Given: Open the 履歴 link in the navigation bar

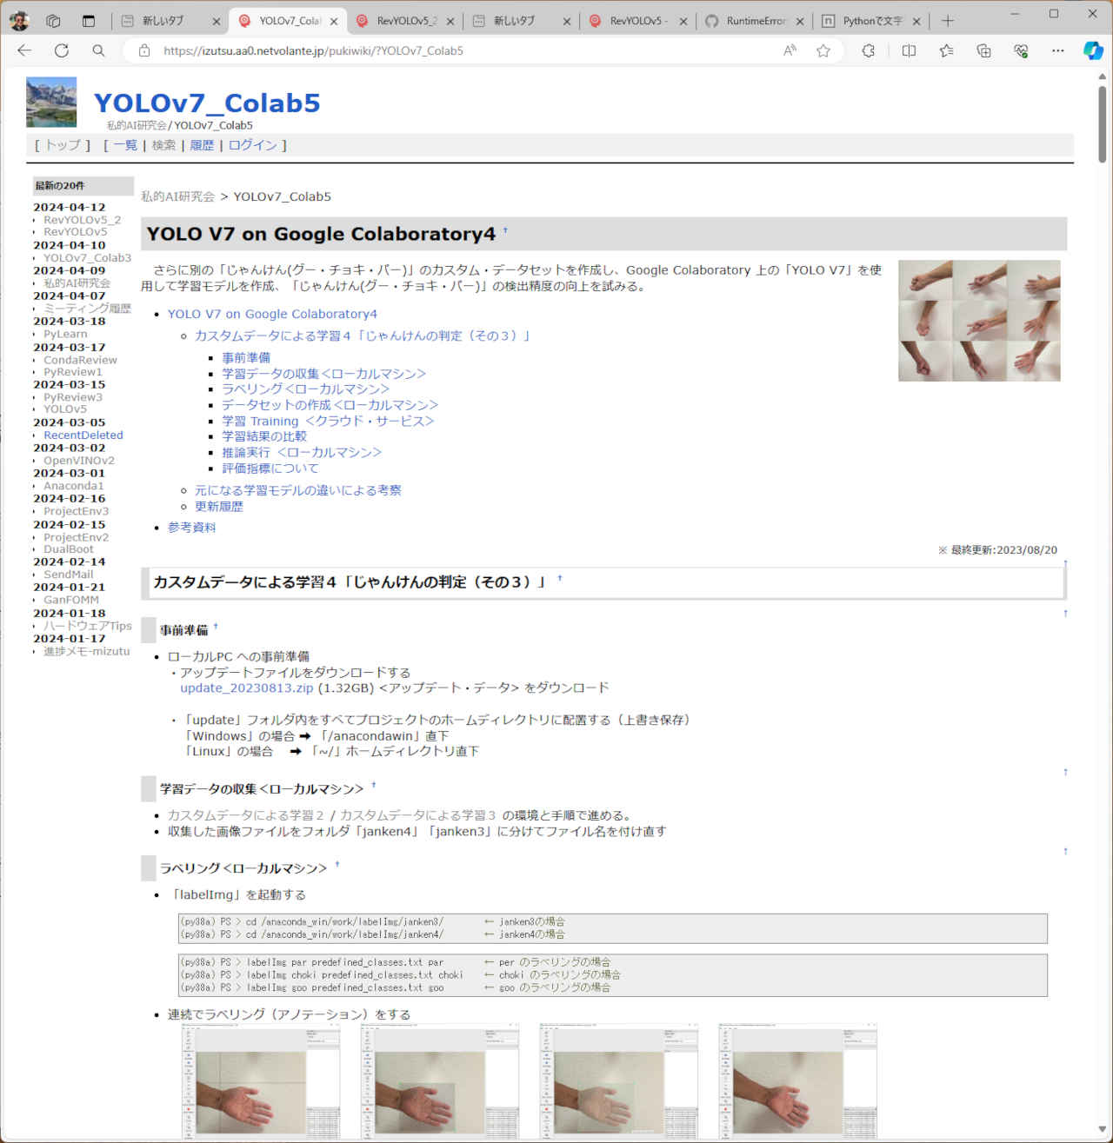Looking at the screenshot, I should pyautogui.click(x=202, y=145).
